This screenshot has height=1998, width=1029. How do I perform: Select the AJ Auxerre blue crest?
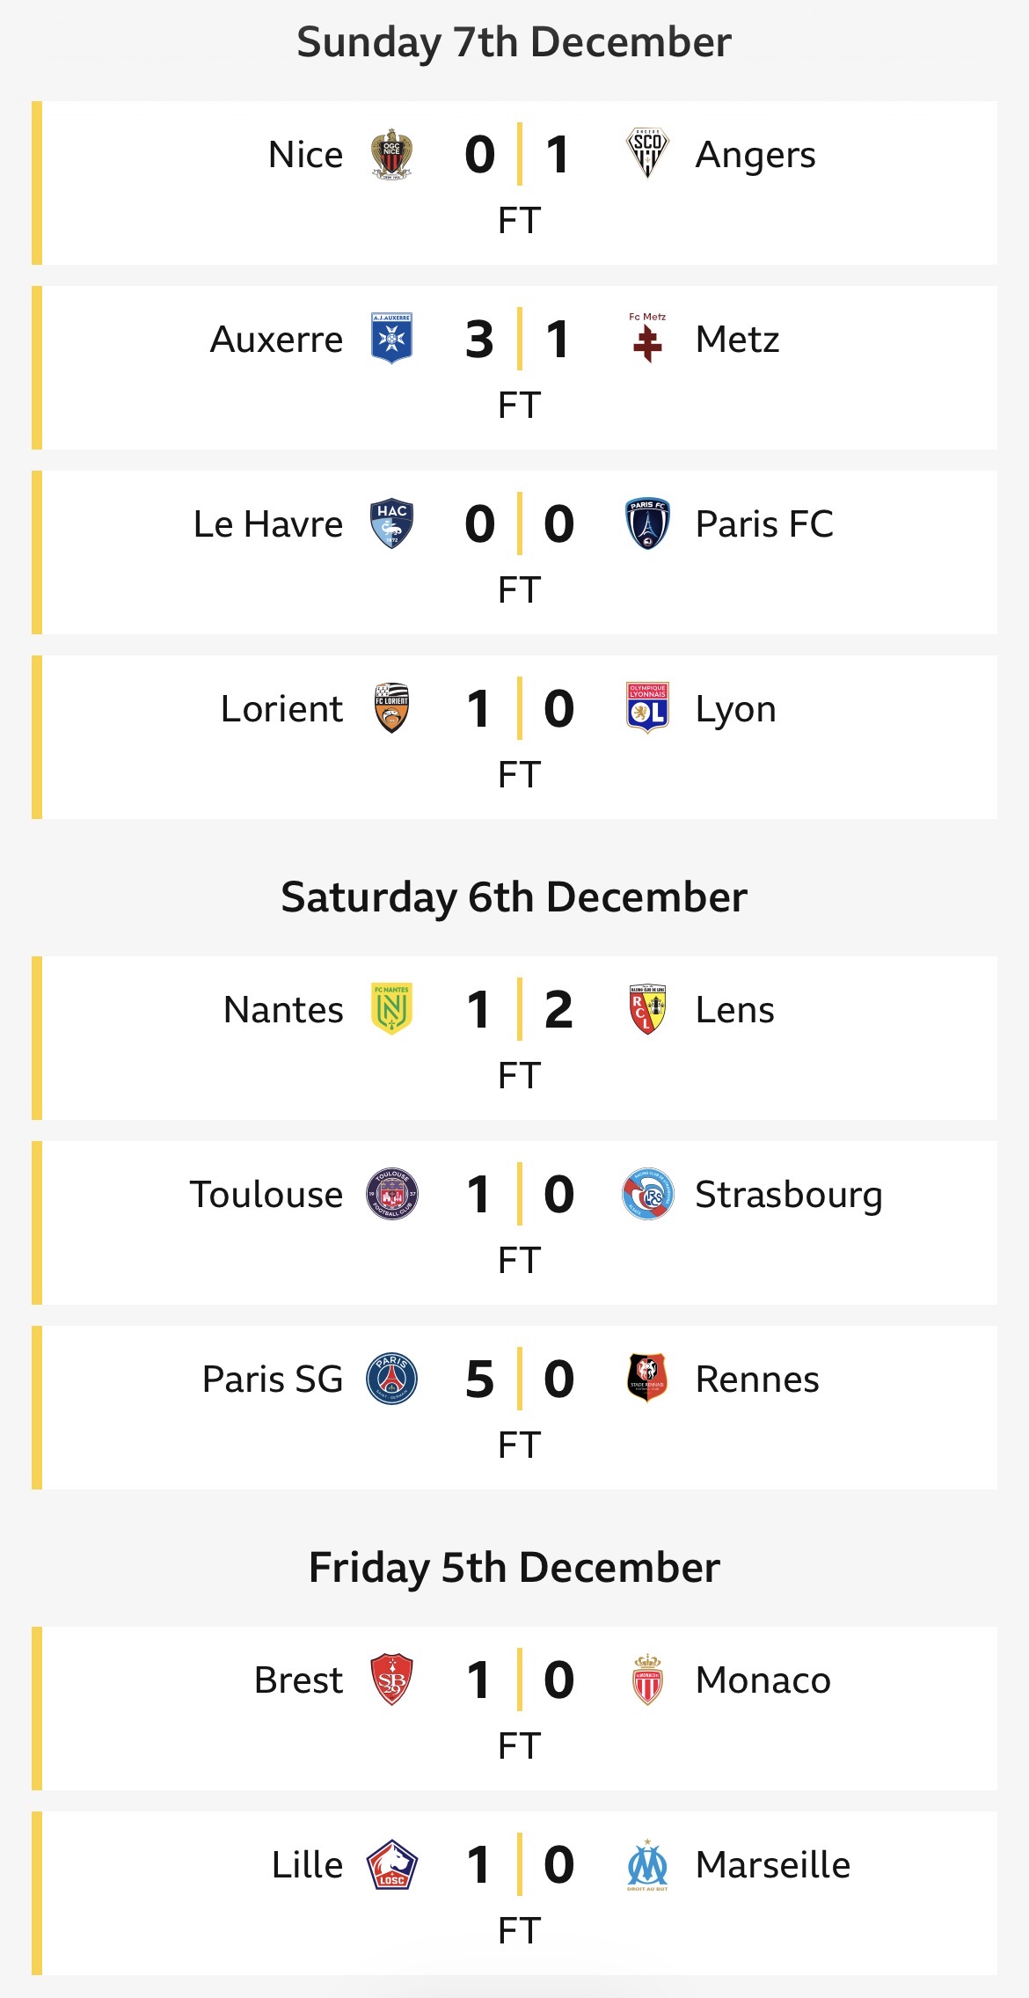click(x=391, y=339)
